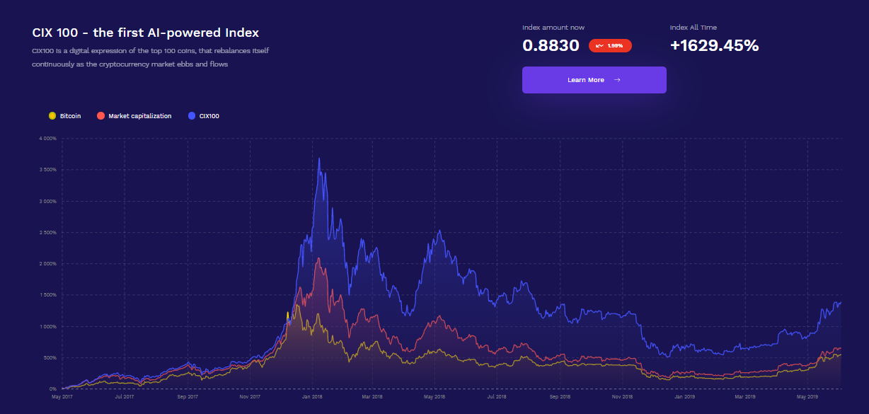Click the 'Index amount now' label
This screenshot has height=414, width=869.
tap(553, 27)
